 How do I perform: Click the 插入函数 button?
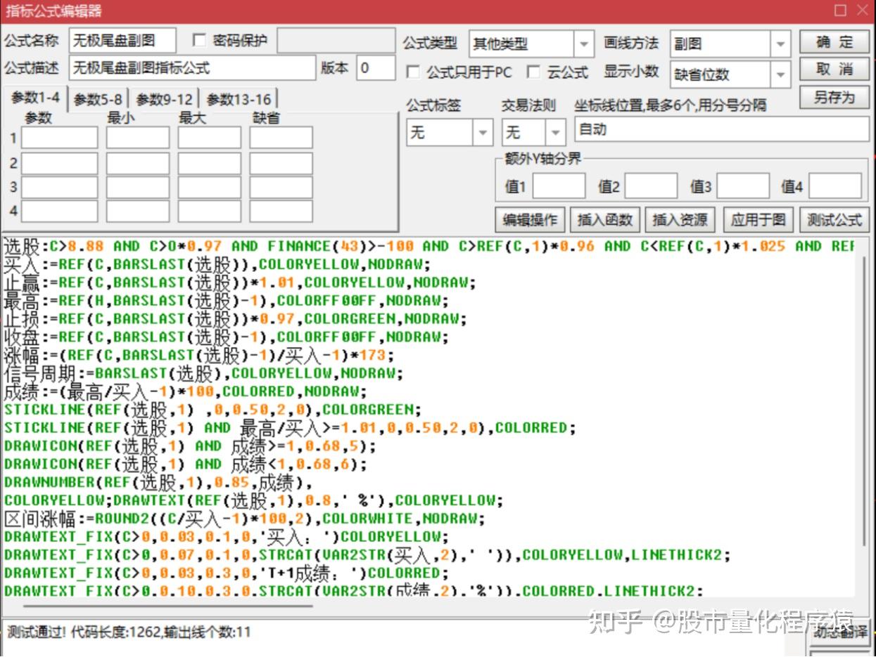click(x=605, y=220)
